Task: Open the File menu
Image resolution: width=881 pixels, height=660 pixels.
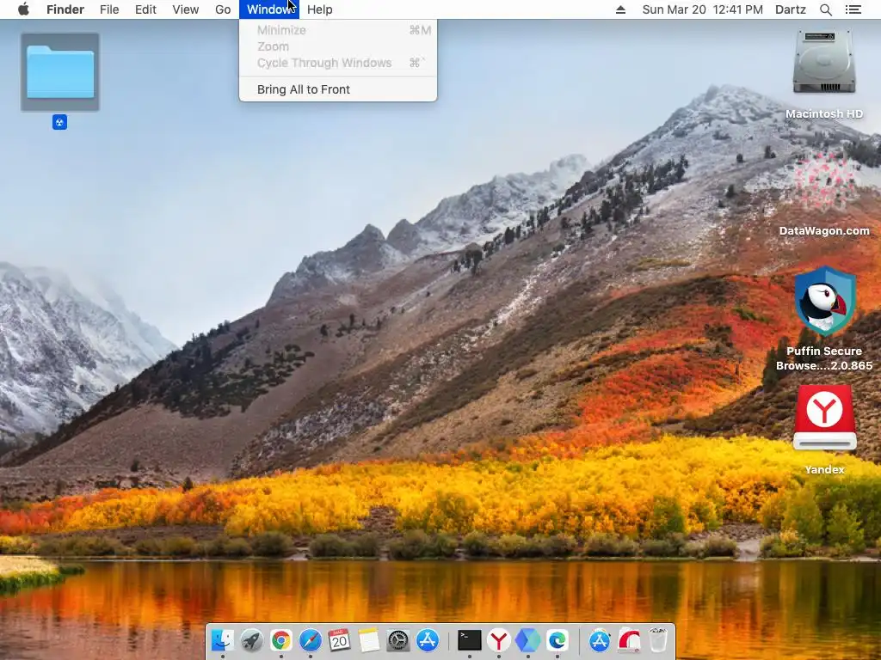Action: tap(109, 9)
